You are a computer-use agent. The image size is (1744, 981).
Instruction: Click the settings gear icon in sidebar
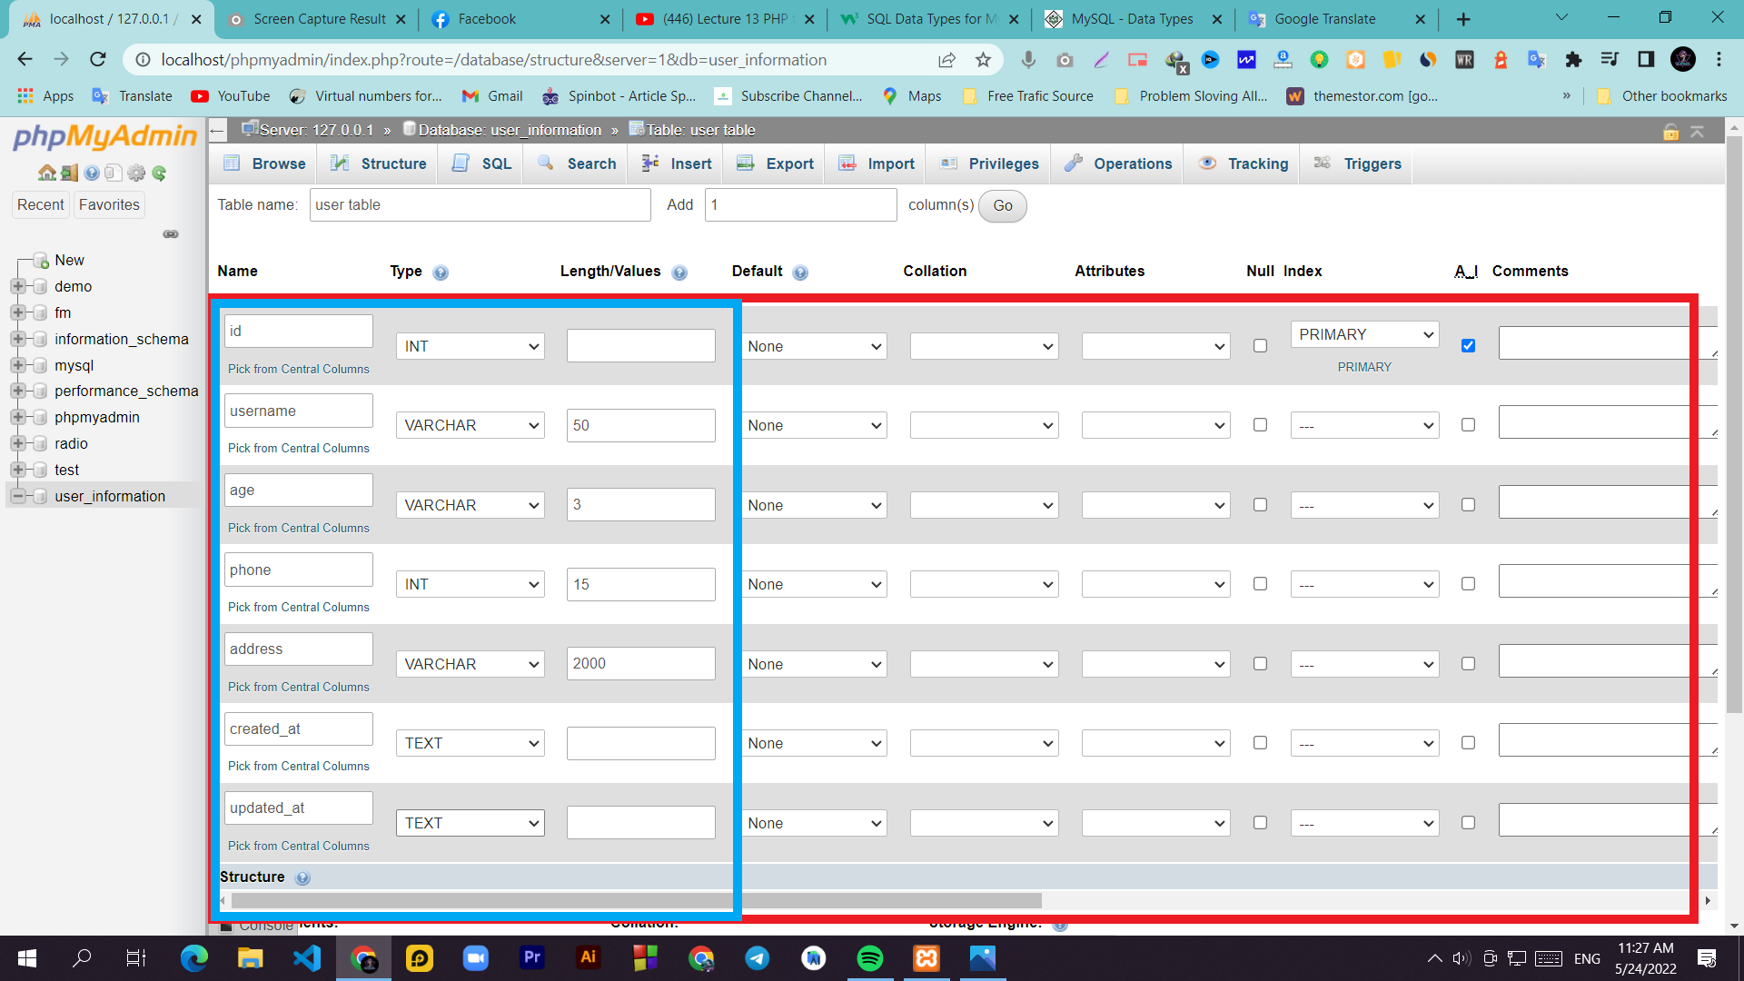(x=136, y=173)
